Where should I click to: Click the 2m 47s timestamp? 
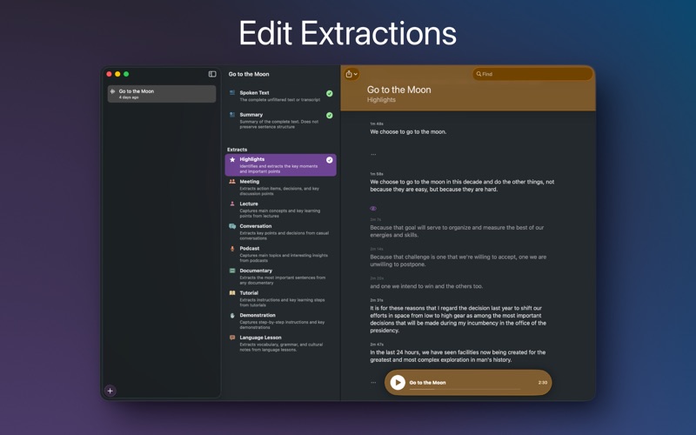pyautogui.click(x=377, y=345)
